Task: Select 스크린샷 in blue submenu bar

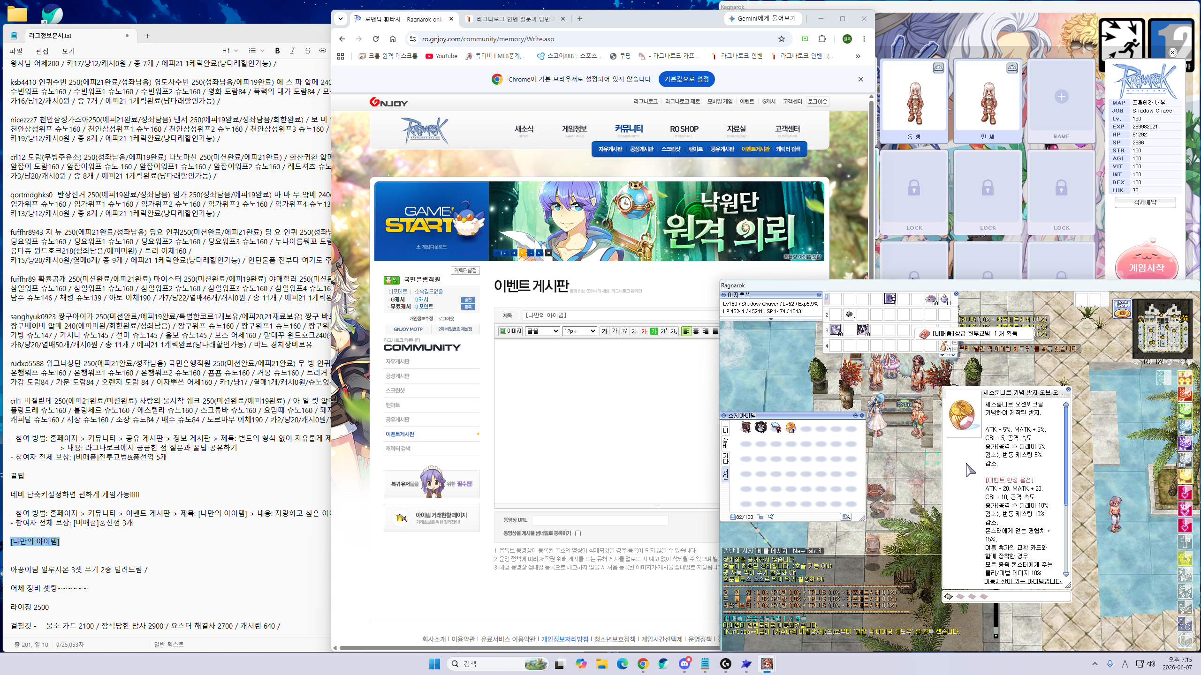Action: [x=670, y=149]
